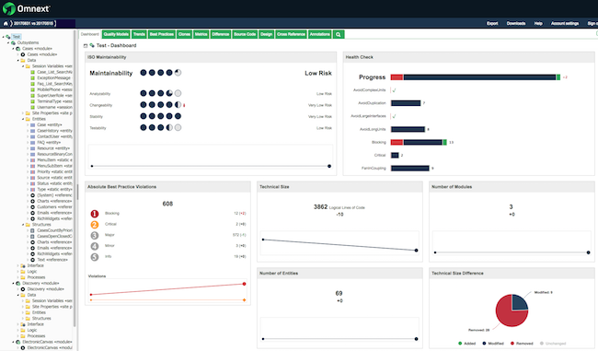Viewport: 598px width, 351px height.
Task: Toggle the Removed legend item in pie chart
Action: [x=522, y=344]
